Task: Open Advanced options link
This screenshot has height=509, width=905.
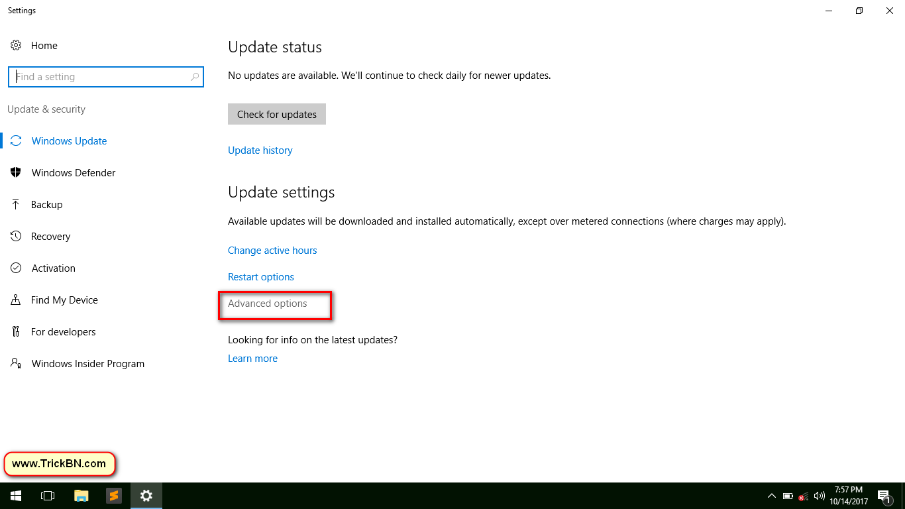Action: click(x=268, y=304)
